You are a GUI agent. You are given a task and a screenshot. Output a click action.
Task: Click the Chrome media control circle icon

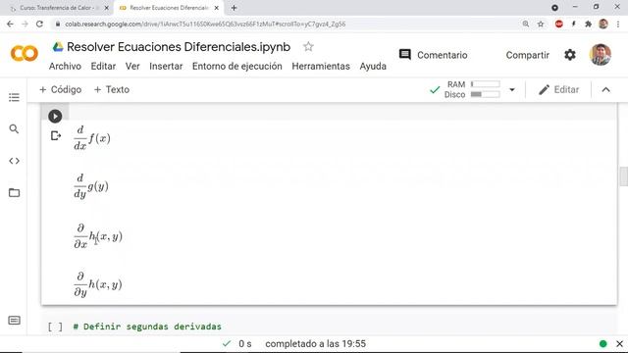(x=554, y=8)
